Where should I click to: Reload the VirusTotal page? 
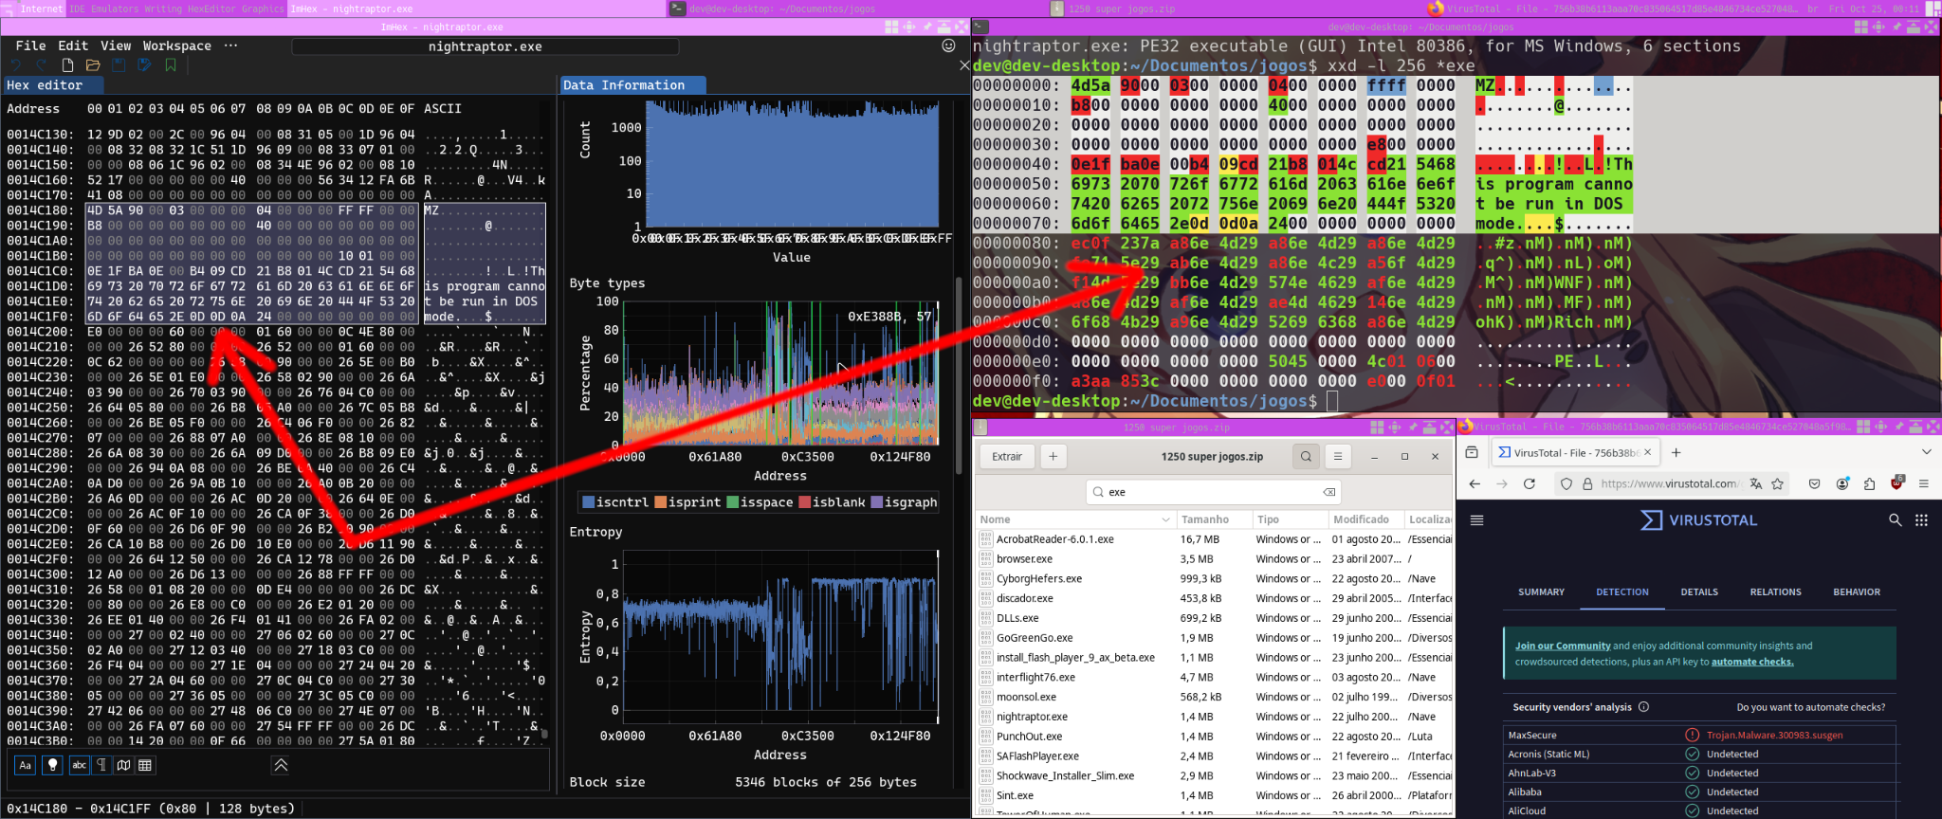(1529, 483)
